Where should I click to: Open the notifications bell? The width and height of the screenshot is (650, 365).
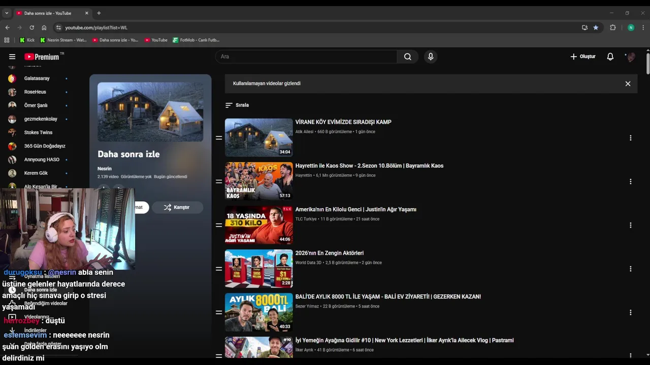(x=610, y=57)
